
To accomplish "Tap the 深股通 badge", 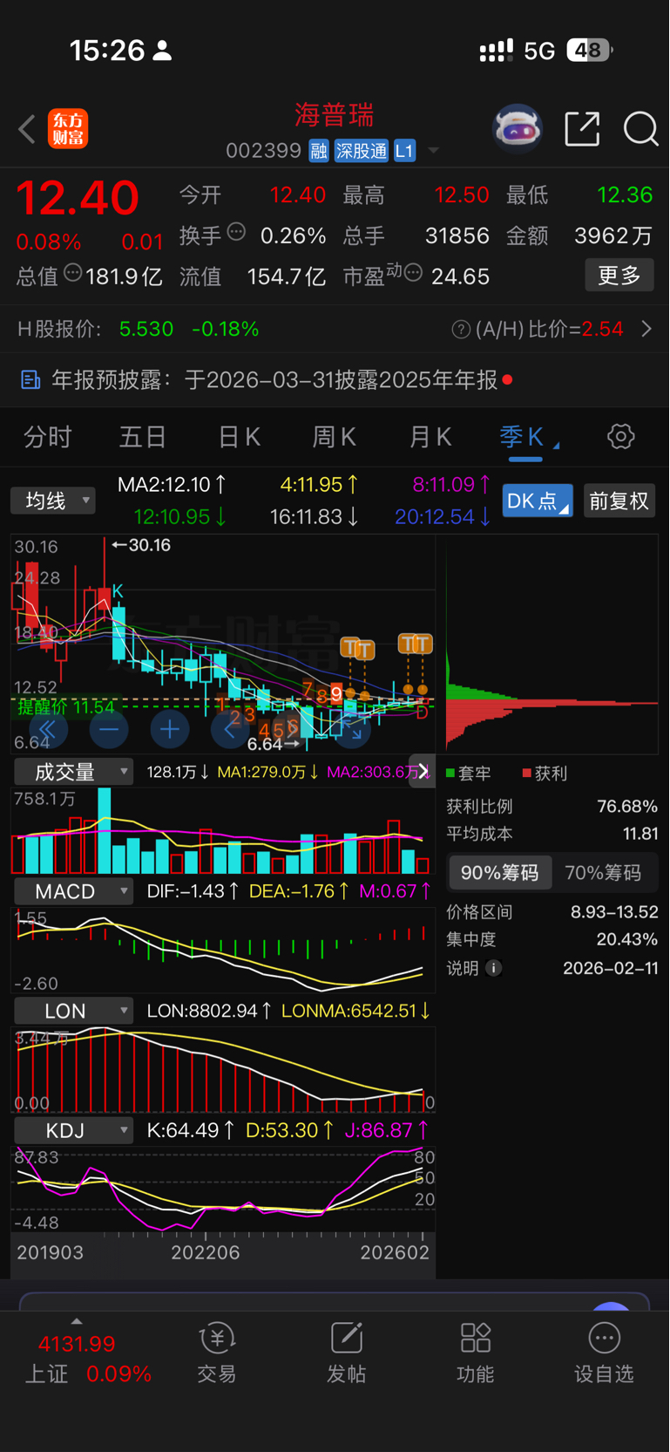I will (x=361, y=151).
